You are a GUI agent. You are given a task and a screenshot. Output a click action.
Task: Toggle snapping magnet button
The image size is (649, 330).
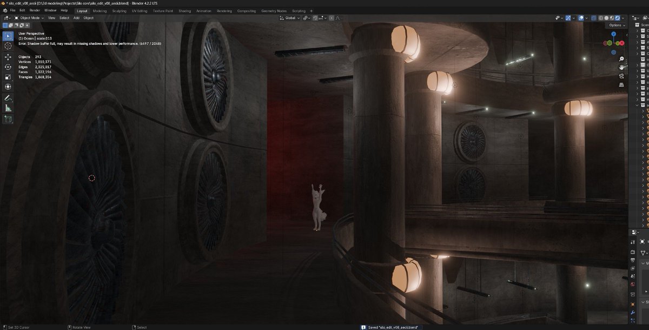tap(315, 18)
